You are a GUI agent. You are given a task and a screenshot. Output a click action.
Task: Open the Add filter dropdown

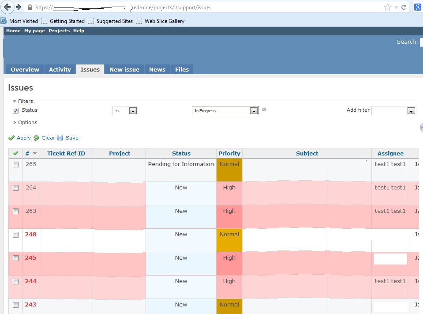[394, 111]
